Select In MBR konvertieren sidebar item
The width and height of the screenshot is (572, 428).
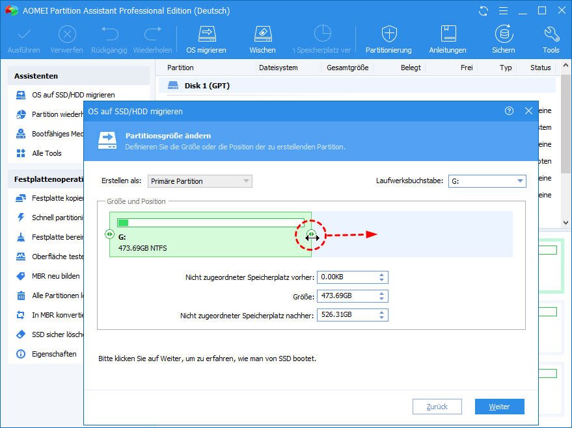(49, 315)
